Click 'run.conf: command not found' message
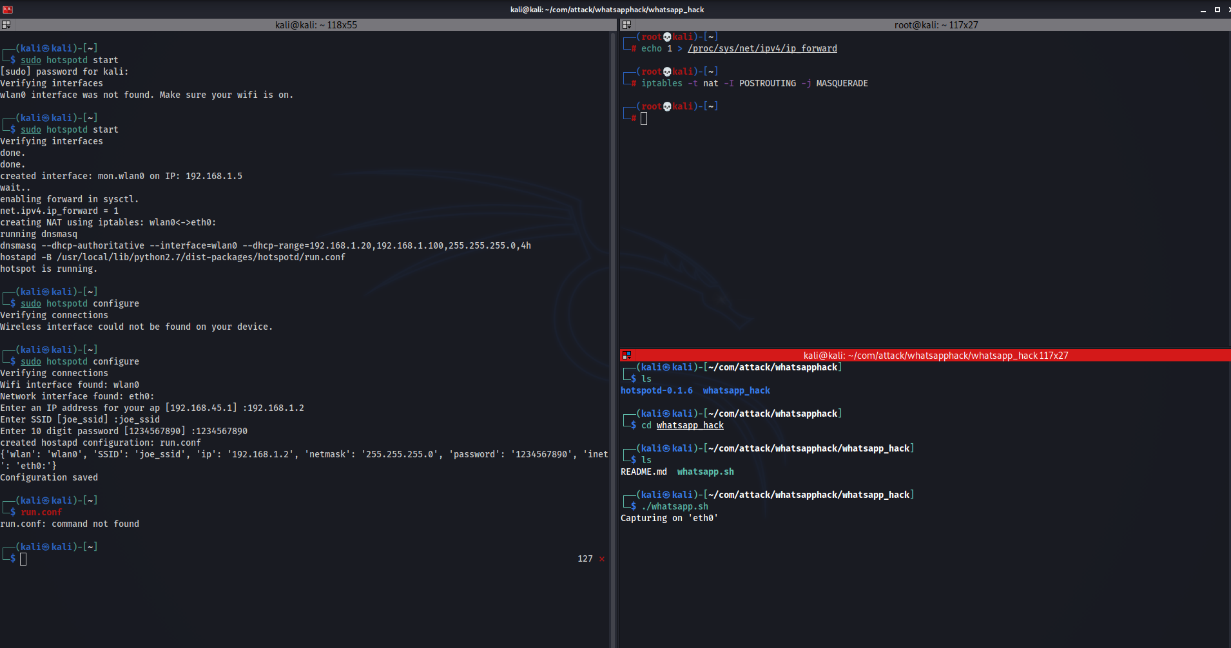This screenshot has width=1231, height=648. click(x=70, y=524)
